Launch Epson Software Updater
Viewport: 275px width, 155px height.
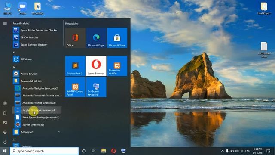click(x=37, y=45)
